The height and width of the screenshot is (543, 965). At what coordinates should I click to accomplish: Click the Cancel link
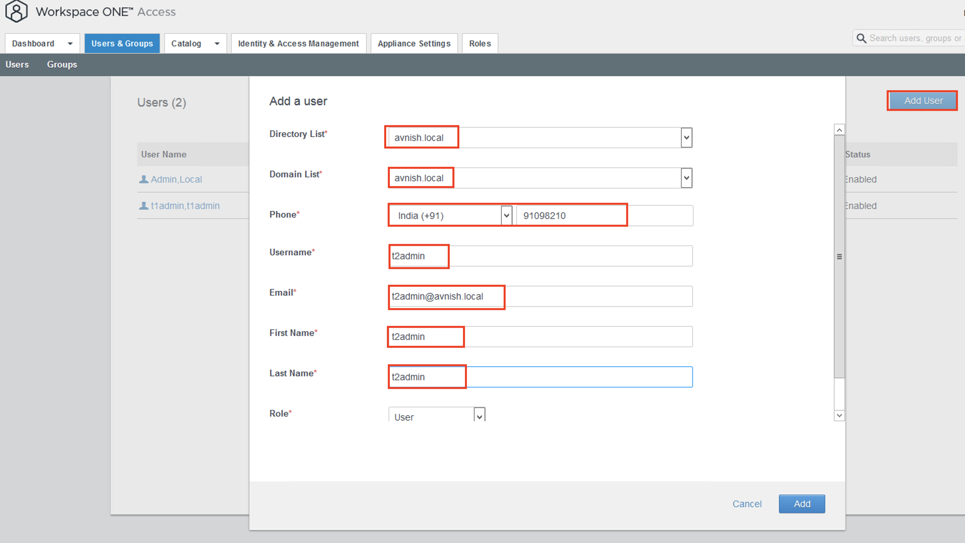(x=747, y=504)
